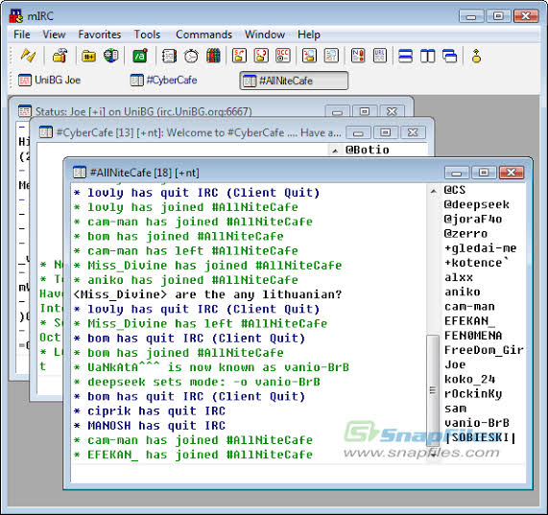The image size is (548, 515).
Task: Open the View menu
Action: (x=54, y=35)
